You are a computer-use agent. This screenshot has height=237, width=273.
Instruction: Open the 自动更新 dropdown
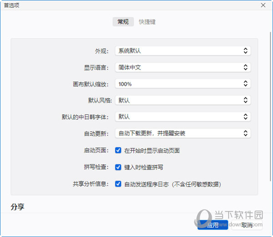coord(183,133)
